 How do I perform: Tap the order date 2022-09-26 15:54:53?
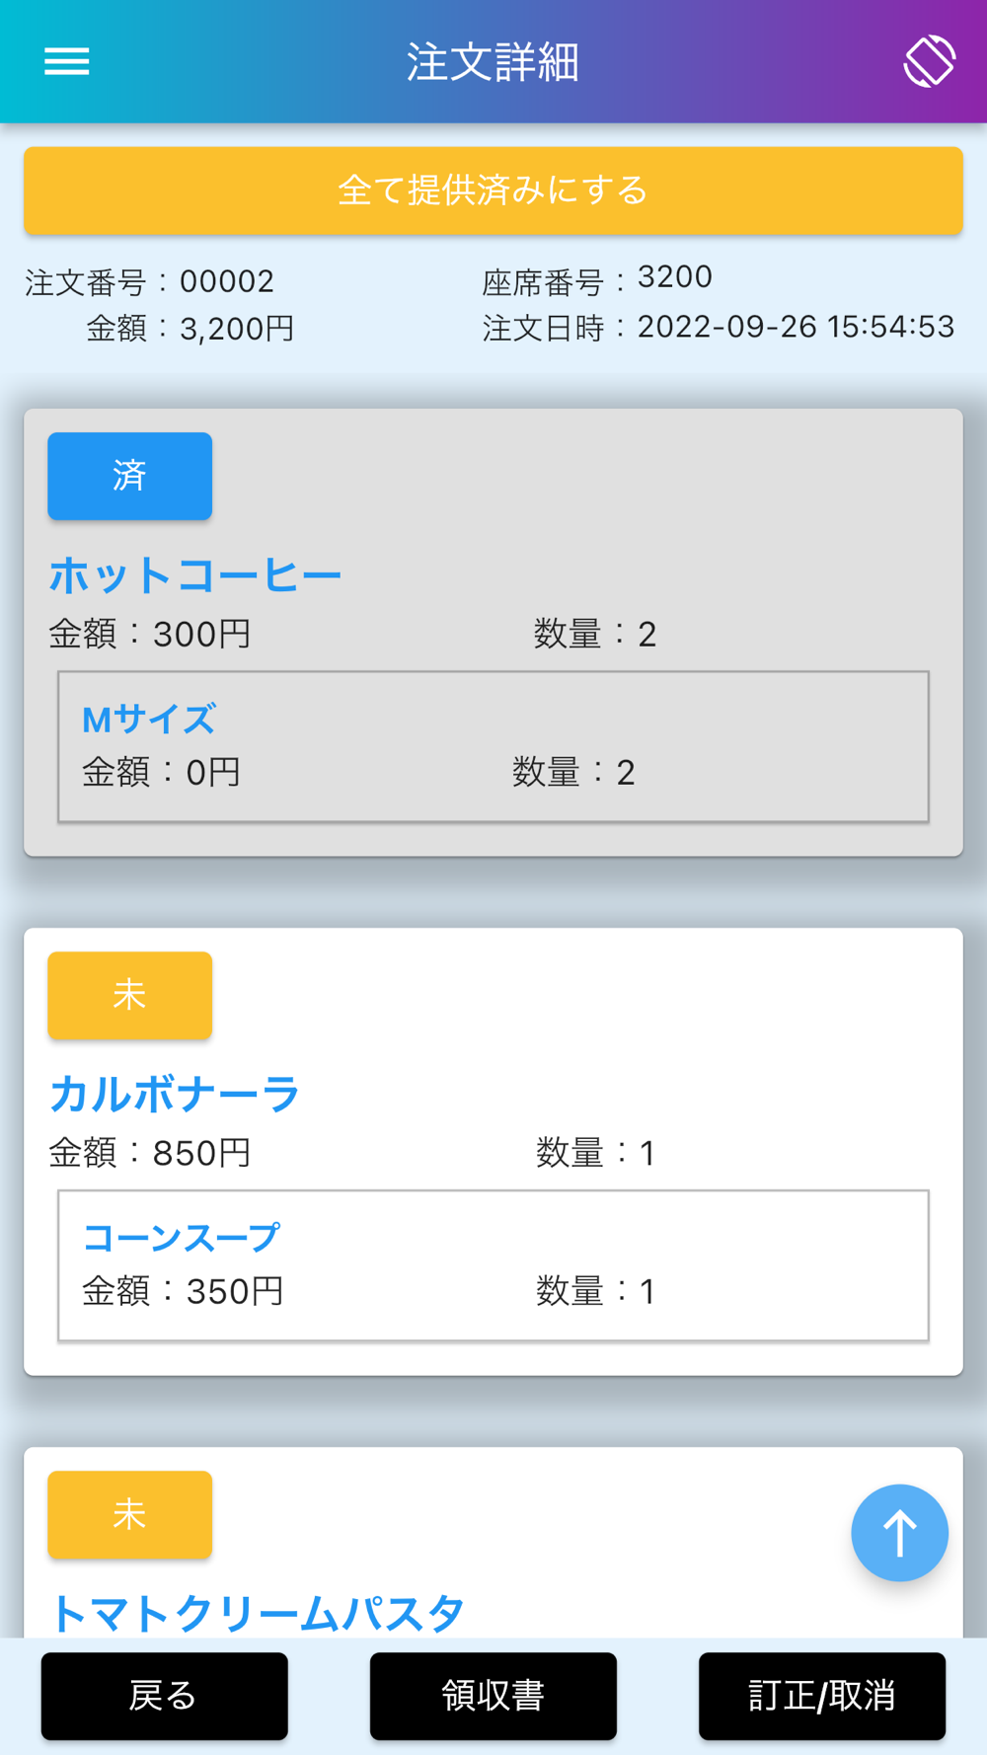(x=796, y=327)
